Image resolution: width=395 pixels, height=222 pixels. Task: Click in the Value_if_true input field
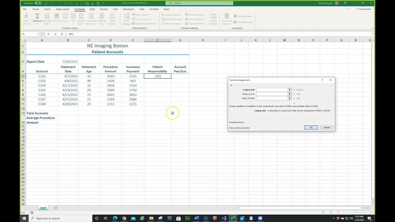(x=272, y=94)
